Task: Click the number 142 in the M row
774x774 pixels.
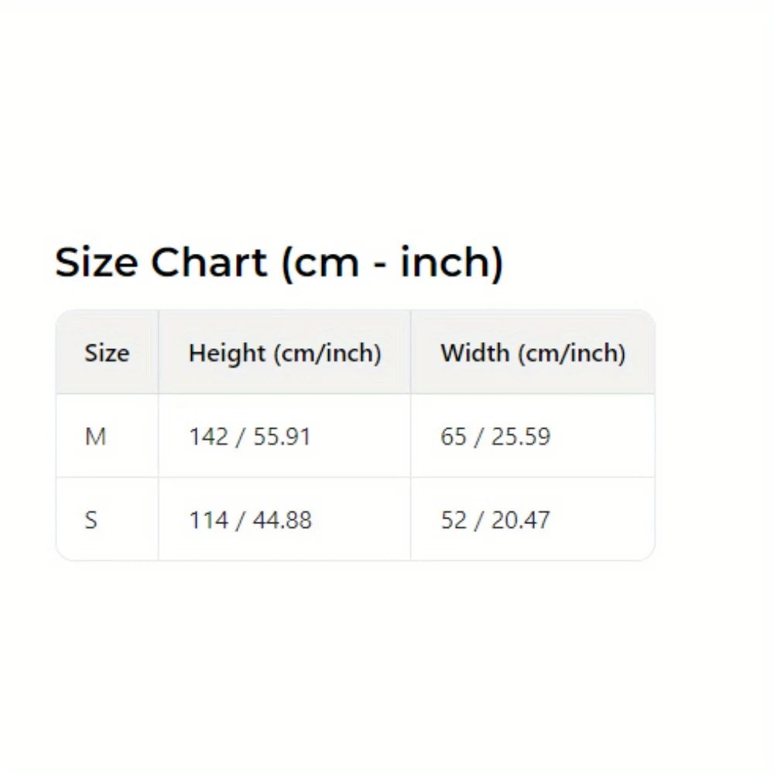Action: click(x=207, y=437)
